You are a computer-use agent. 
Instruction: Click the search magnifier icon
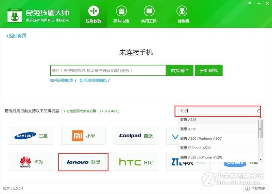(x=259, y=111)
